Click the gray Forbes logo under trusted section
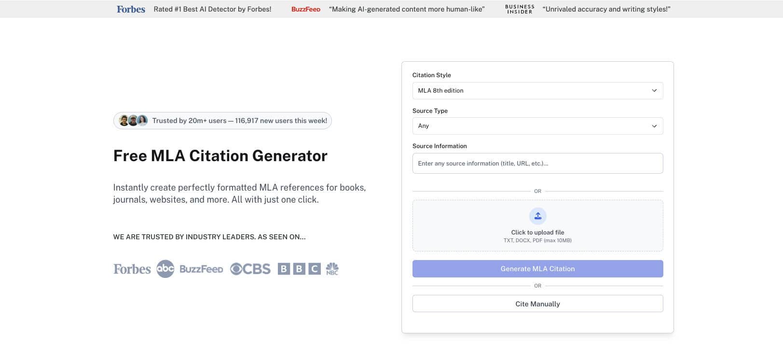This screenshot has width=783, height=358. tap(132, 269)
